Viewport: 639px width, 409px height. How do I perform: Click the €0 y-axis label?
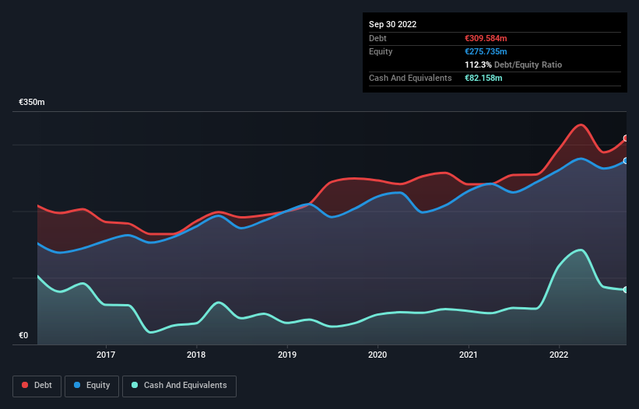[23, 335]
